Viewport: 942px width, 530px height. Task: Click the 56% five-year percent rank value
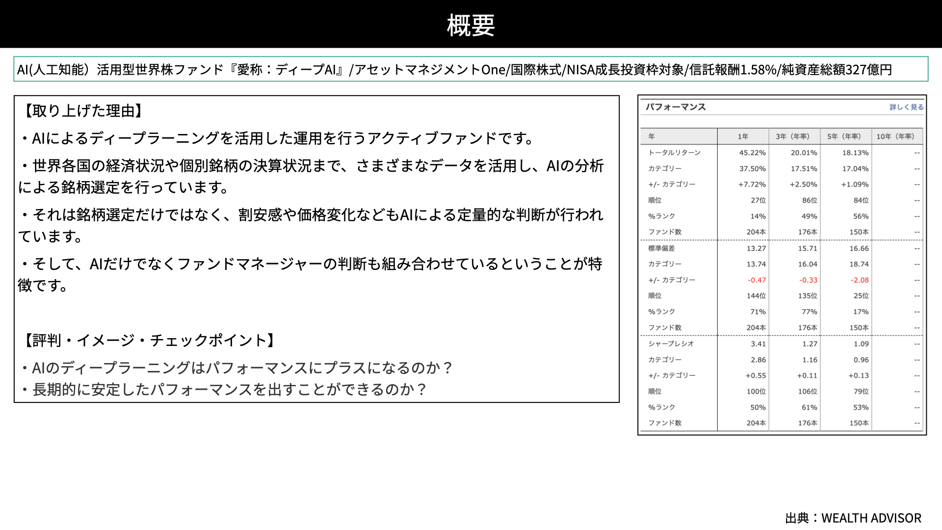tap(861, 216)
